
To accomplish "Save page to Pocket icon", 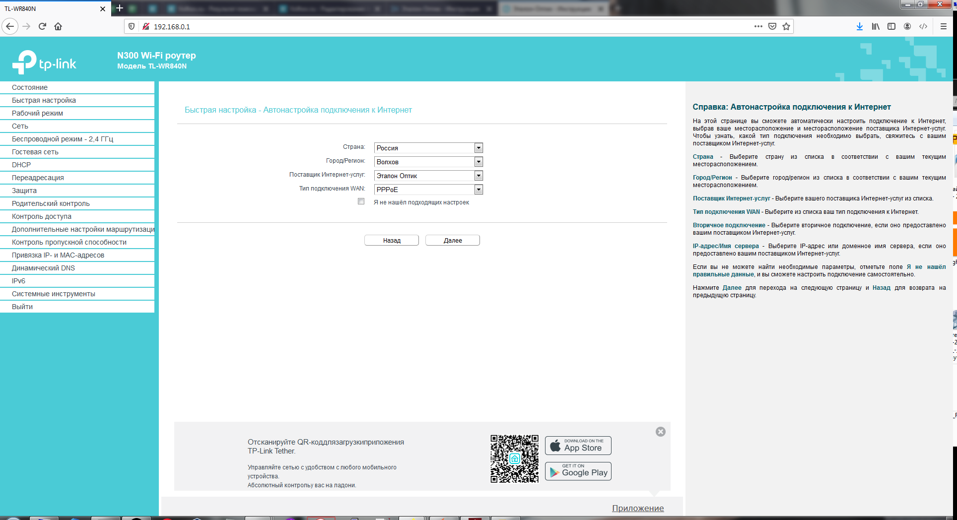I will 772,26.
